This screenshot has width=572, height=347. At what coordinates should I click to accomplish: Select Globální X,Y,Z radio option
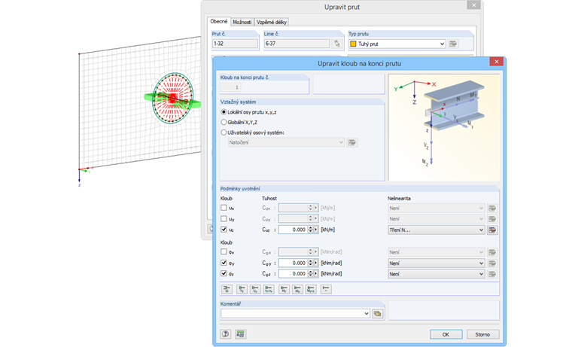(224, 122)
